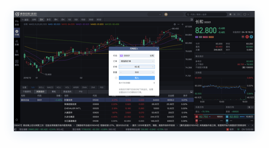Open settings gear at sidebar bottom
This screenshot has height=148, width=269.
(x=17, y=120)
